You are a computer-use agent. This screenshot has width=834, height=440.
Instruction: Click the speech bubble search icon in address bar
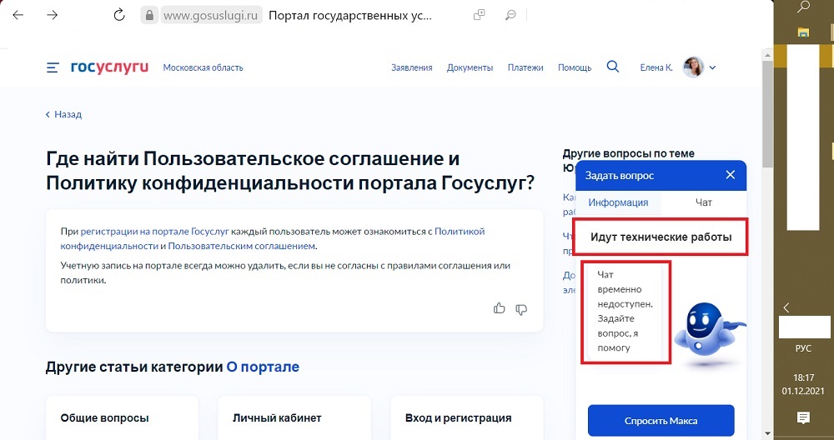[510, 15]
